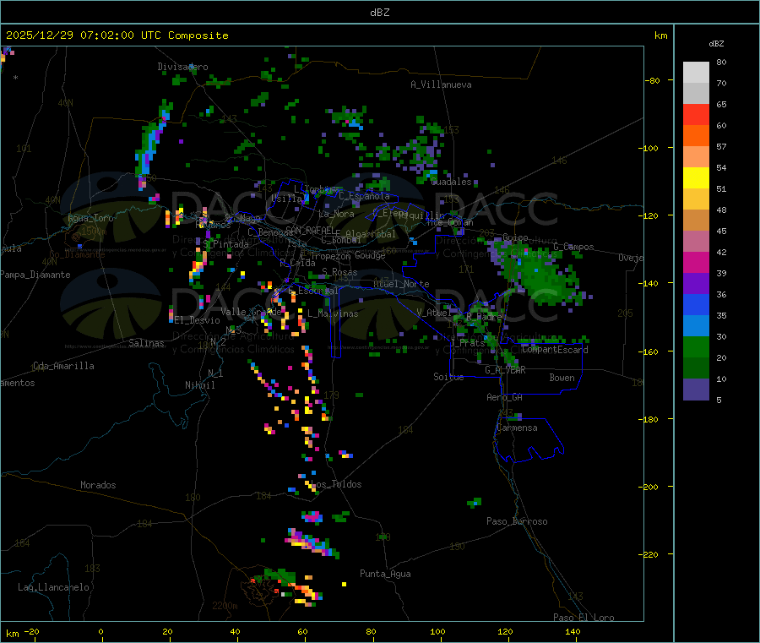
Task: Click the 'Punta_Agua' label
Action: coord(385,574)
